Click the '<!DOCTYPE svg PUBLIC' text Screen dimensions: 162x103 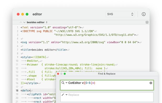[36, 31]
